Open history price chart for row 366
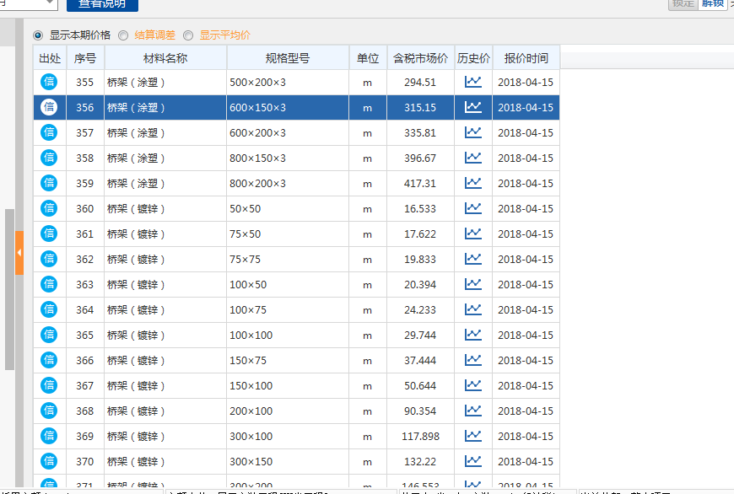 [x=472, y=360]
